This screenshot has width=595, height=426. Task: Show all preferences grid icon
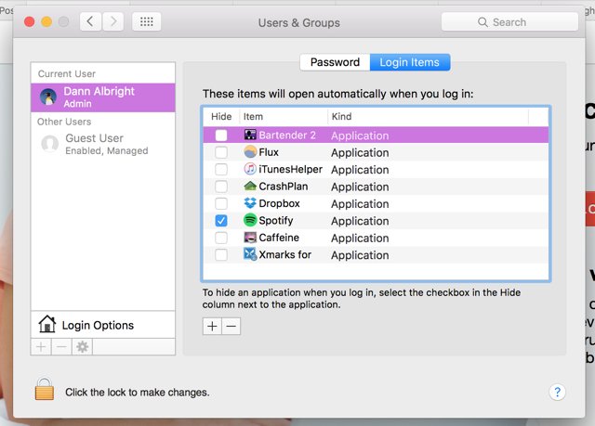(x=147, y=21)
